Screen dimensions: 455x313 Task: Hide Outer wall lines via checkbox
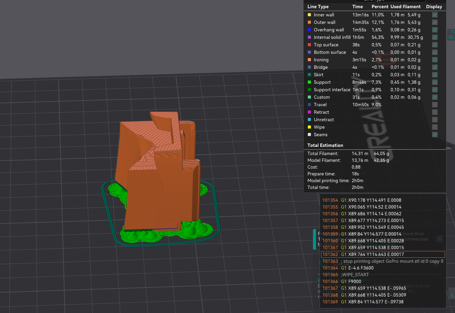pos(434,22)
